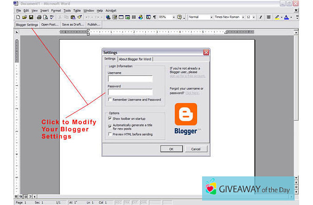Uncheck Show toolbar on startup
The height and width of the screenshot is (205, 313).
pos(110,118)
